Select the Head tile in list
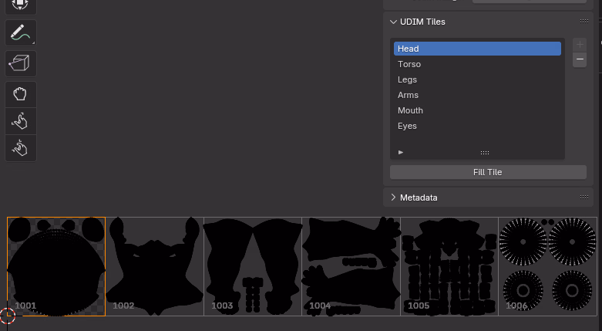Screen dimensions: 602x331 [x=477, y=49]
